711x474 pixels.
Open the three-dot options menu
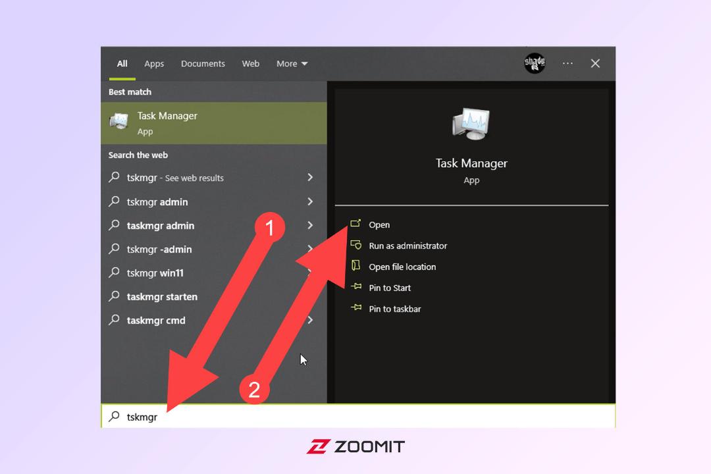coord(567,63)
